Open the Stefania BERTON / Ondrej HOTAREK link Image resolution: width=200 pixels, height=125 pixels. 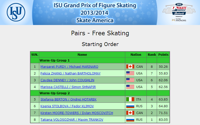68,99
